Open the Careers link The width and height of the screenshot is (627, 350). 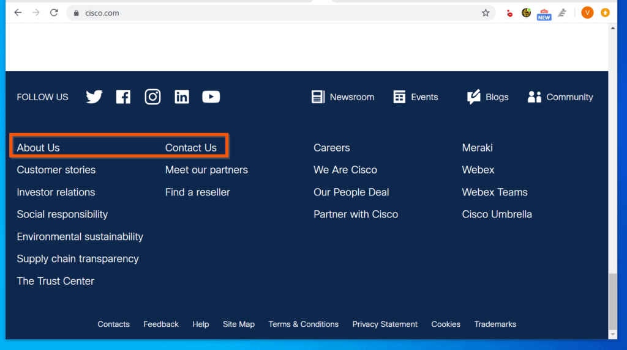331,148
